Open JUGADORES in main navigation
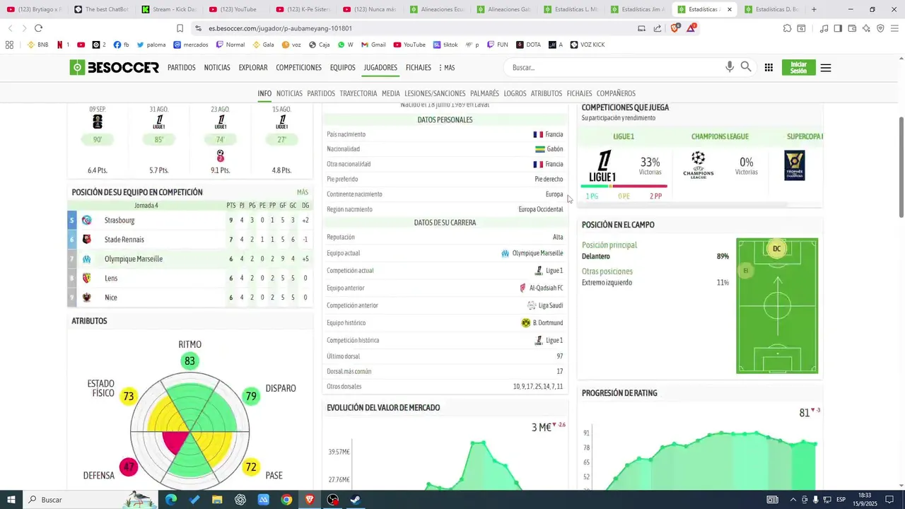Image resolution: width=905 pixels, height=509 pixels. [x=380, y=68]
